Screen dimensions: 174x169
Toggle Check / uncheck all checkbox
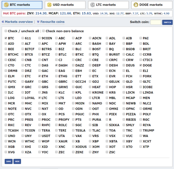tap(6, 31)
